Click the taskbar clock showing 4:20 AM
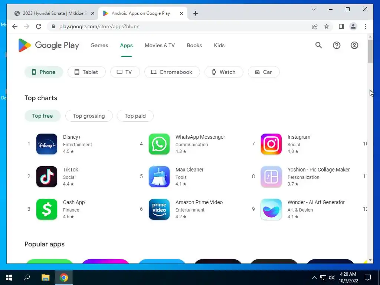Screen dimensions: 380x285 pos(348,278)
